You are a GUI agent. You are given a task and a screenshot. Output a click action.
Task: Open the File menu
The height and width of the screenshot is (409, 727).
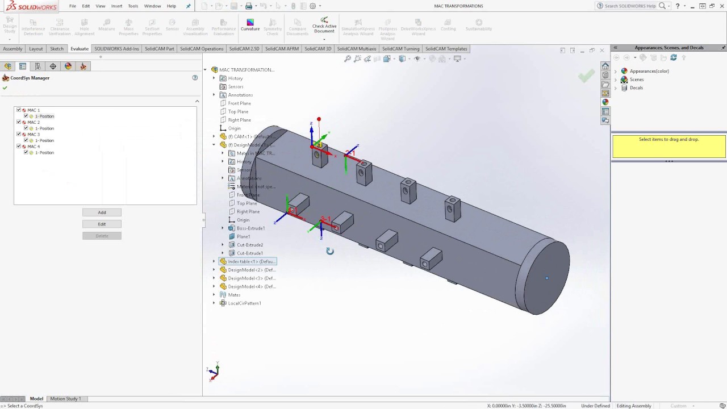[73, 6]
